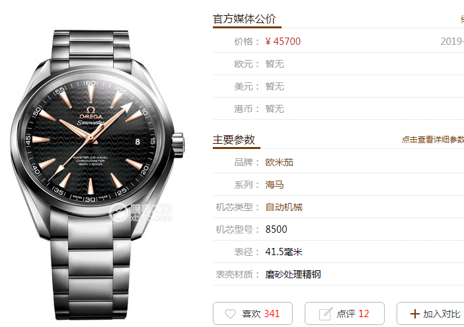464x327 pixels.
Task: Click the pencil edit icon beside 点评
Action: pyautogui.click(x=325, y=314)
